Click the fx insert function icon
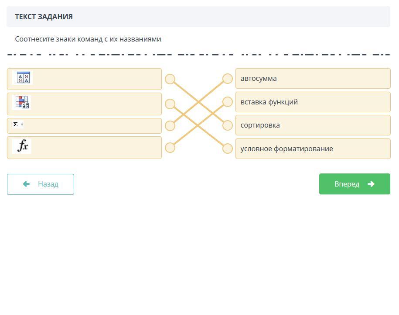Viewport: 399px width, 315px height. (x=22, y=146)
